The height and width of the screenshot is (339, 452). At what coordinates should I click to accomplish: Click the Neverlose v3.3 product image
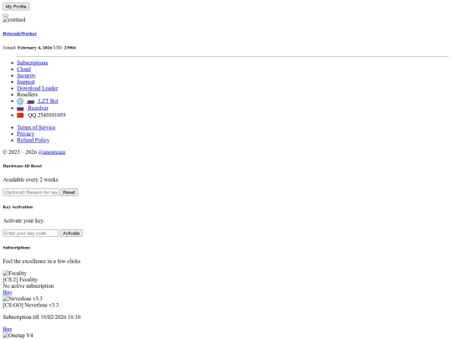coord(23,299)
